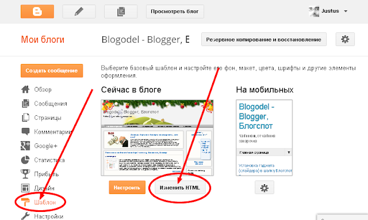The height and width of the screenshot is (220, 368).
Task: Click the current blog template thumbnail
Action: click(157, 138)
